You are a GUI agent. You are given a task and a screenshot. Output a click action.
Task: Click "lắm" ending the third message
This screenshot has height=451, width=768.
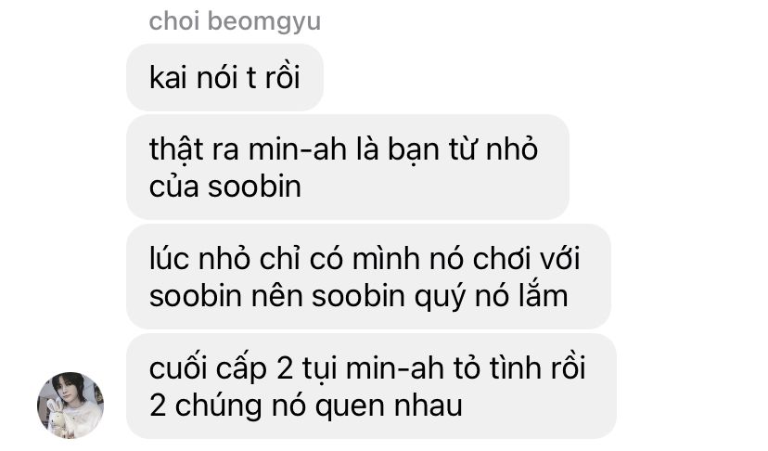(547, 296)
